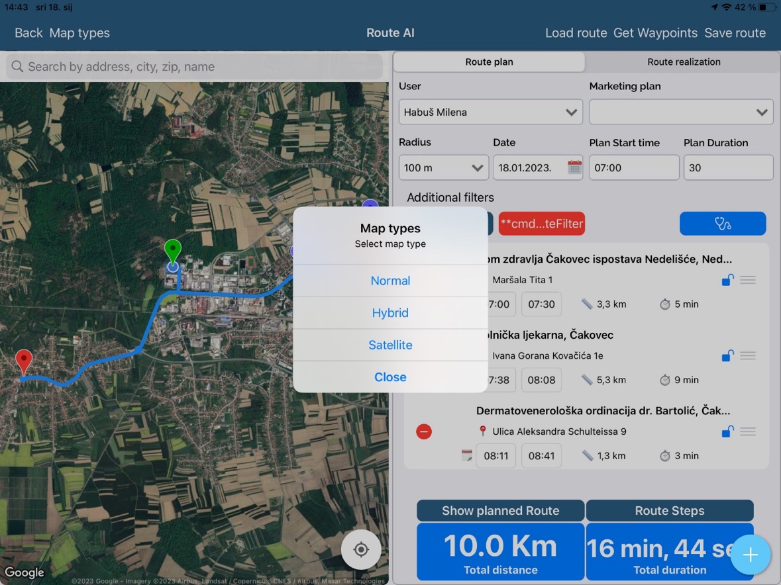The image size is (781, 585).
Task: Click the address search field
Action: (x=194, y=67)
